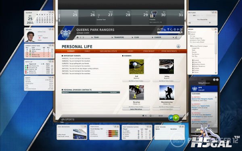The width and height of the screenshot is (242, 151).
Task: Click the green continue play button
Action: [176, 118]
